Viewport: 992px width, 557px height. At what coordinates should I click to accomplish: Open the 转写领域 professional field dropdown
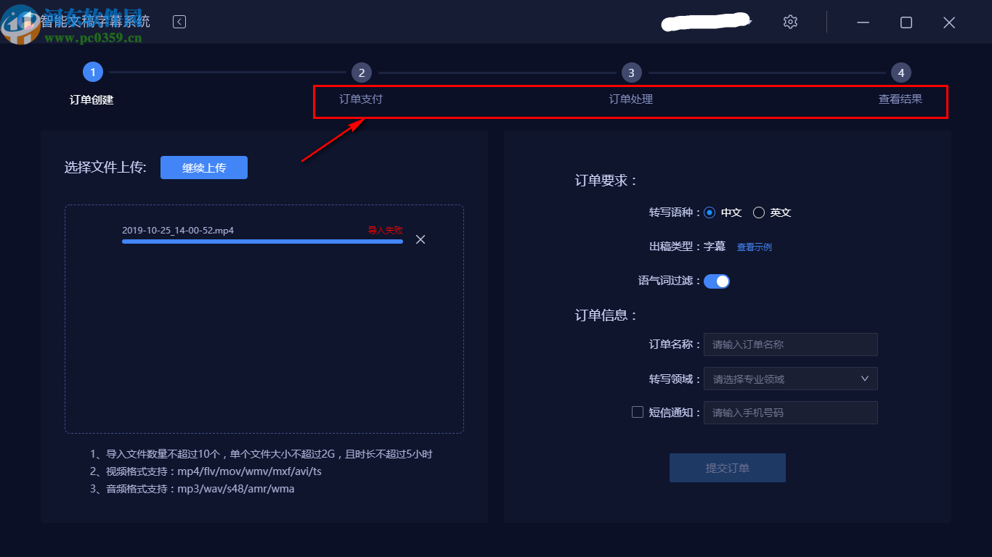tap(790, 378)
